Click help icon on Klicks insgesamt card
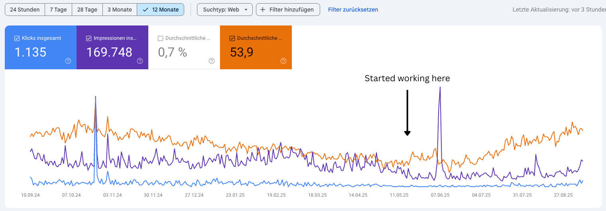Image resolution: width=606 pixels, height=211 pixels. pyautogui.click(x=68, y=61)
